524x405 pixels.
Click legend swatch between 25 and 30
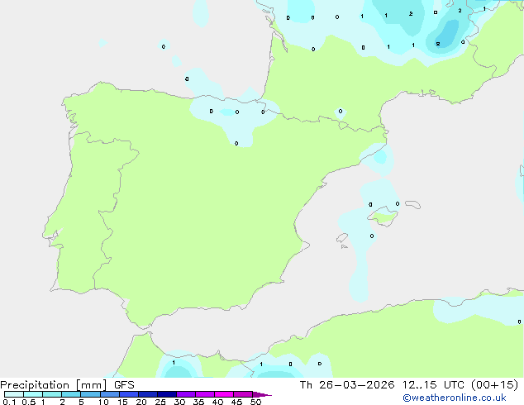[167, 394]
